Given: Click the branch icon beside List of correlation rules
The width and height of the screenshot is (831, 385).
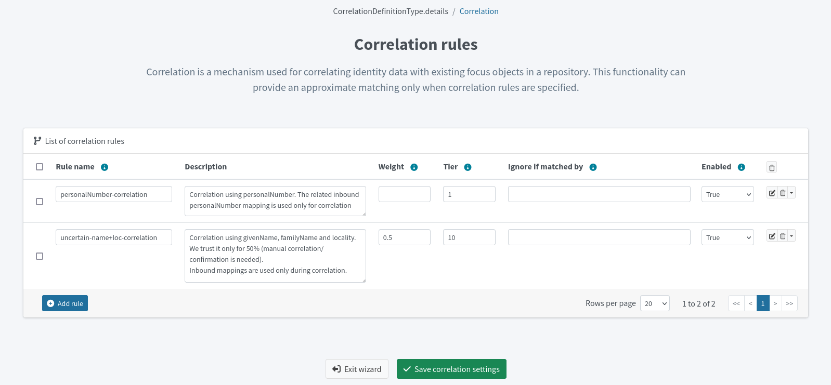Looking at the screenshot, I should (36, 140).
